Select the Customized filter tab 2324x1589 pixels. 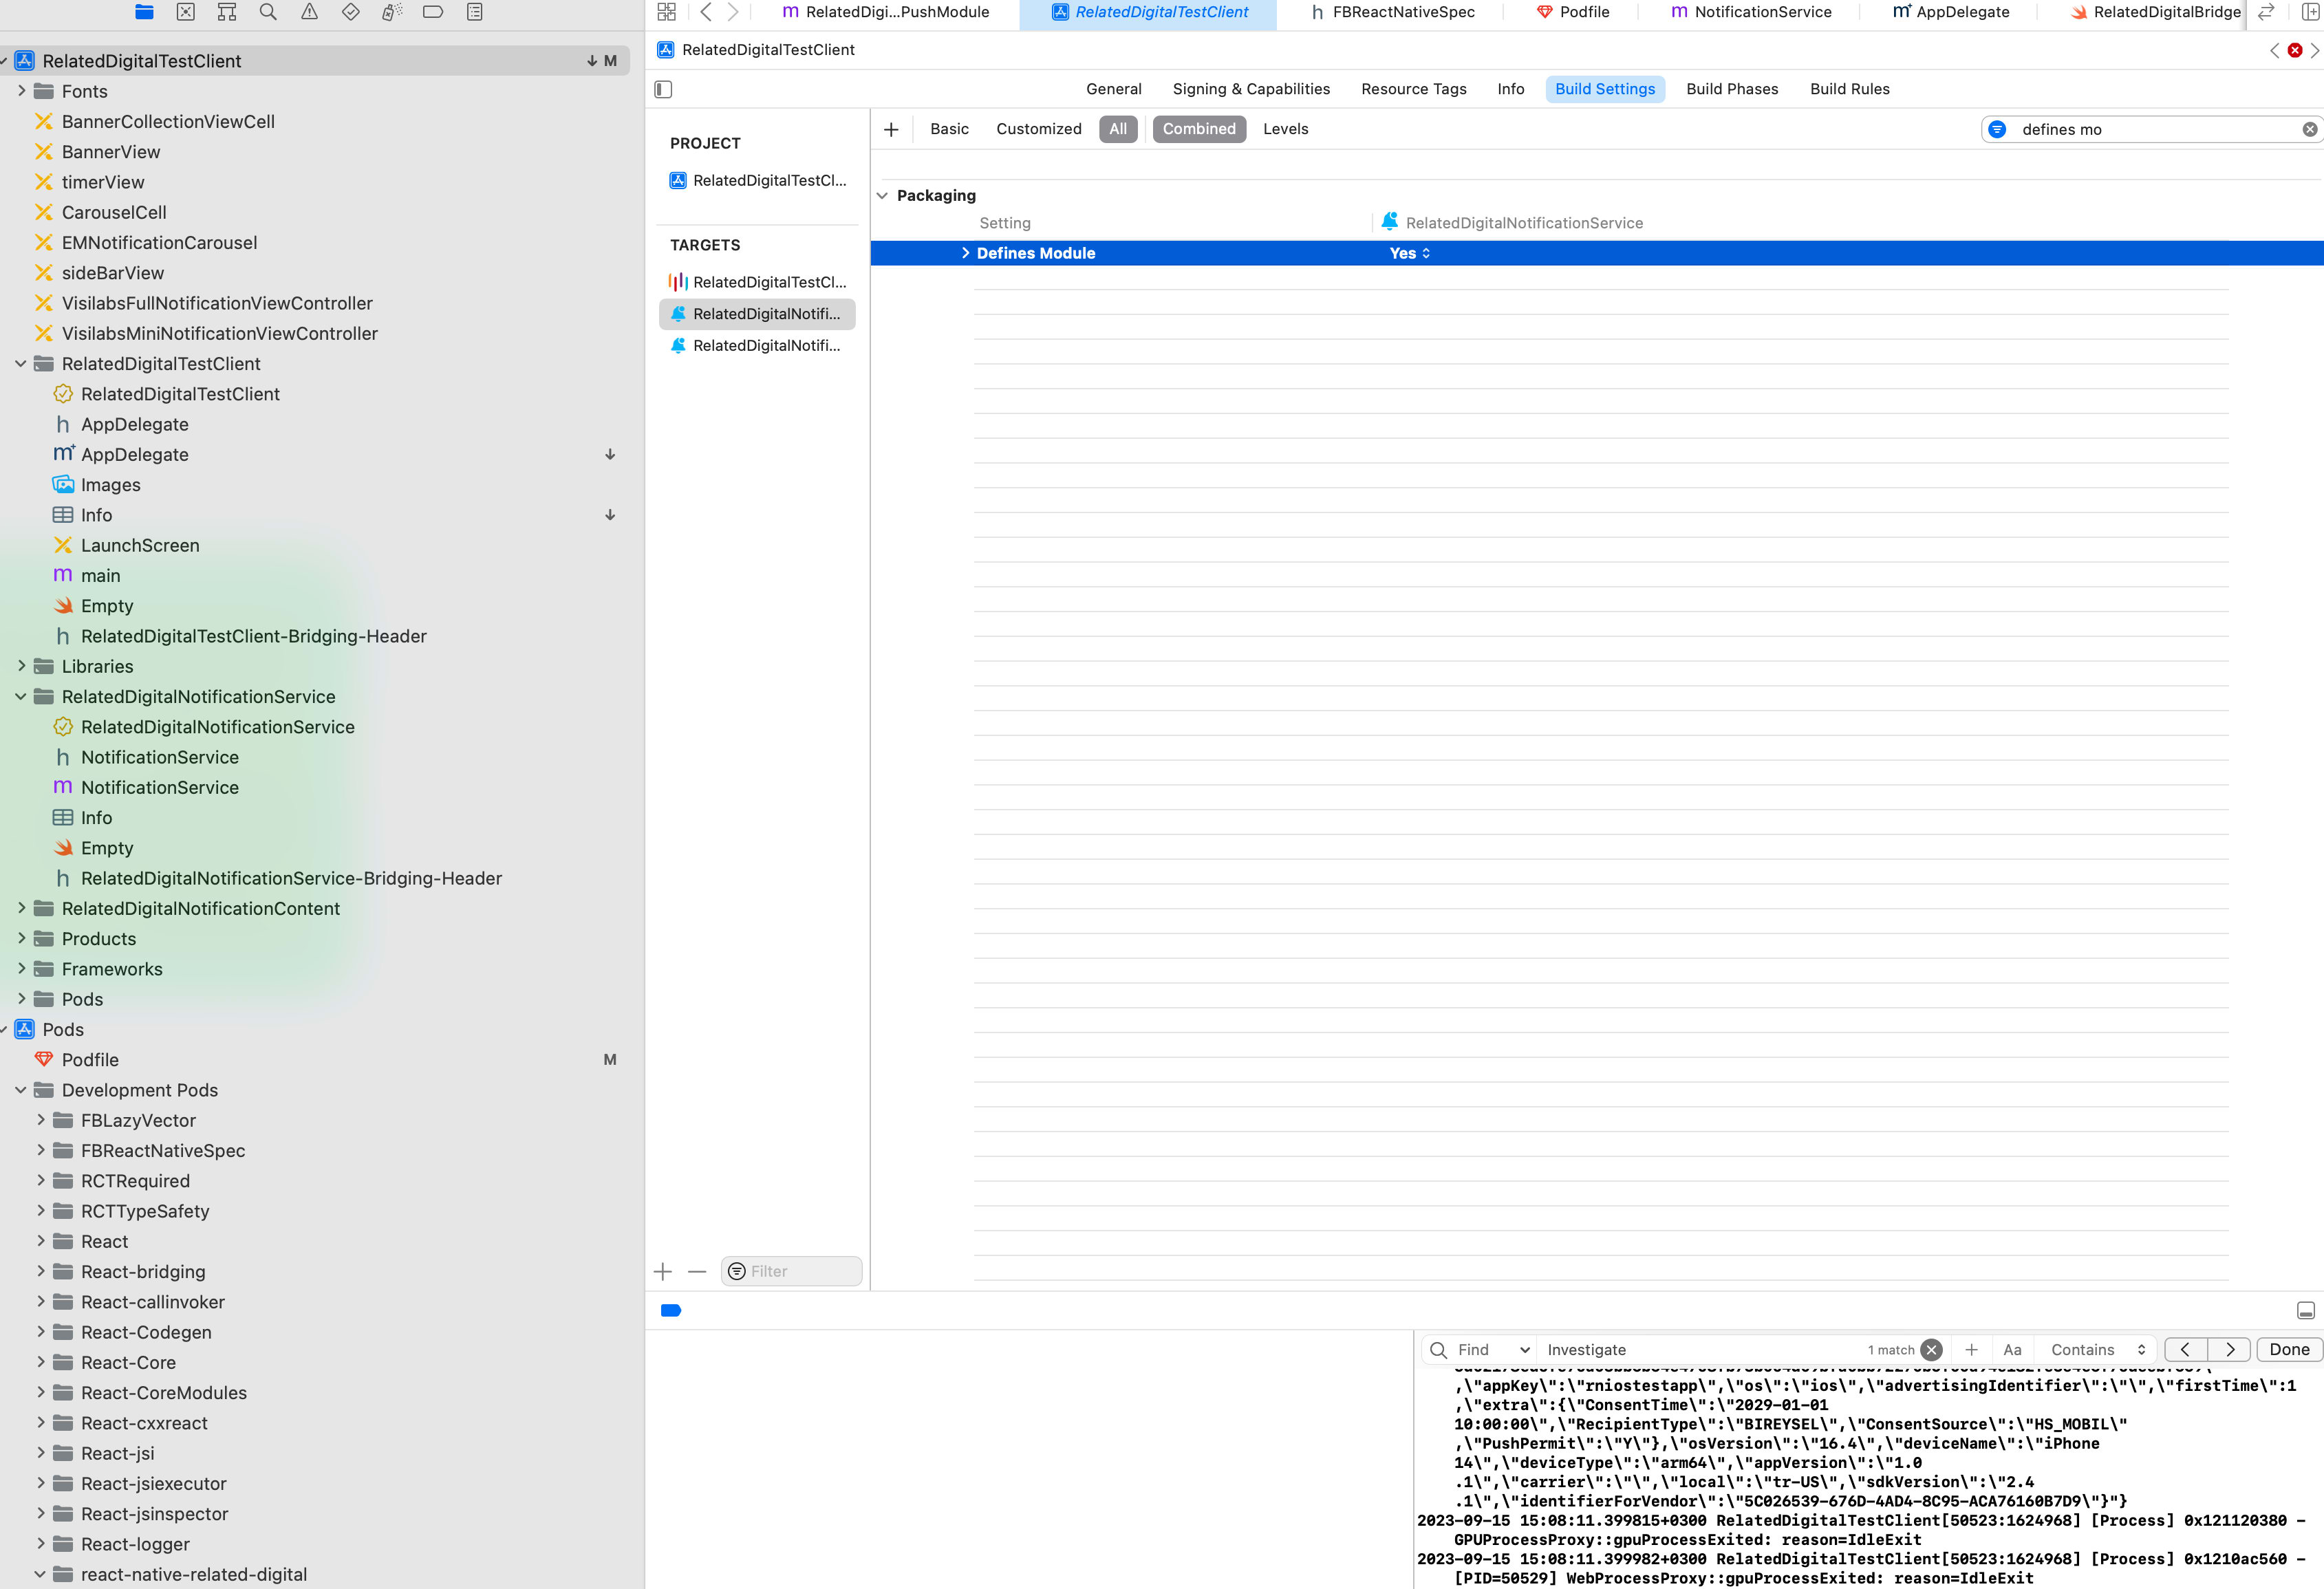1038,129
